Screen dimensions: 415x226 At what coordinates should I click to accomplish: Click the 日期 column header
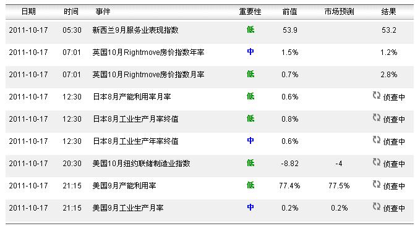28,12
